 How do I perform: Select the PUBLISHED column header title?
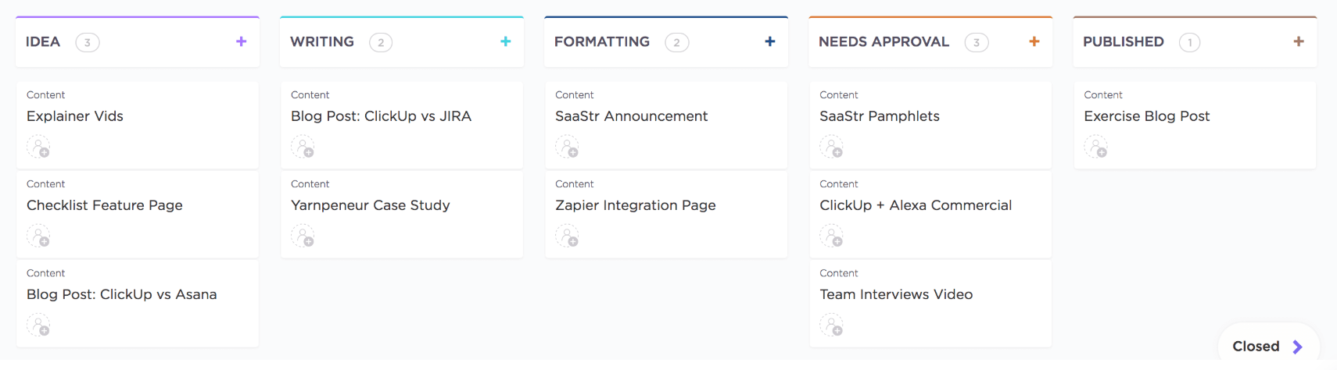[1123, 41]
